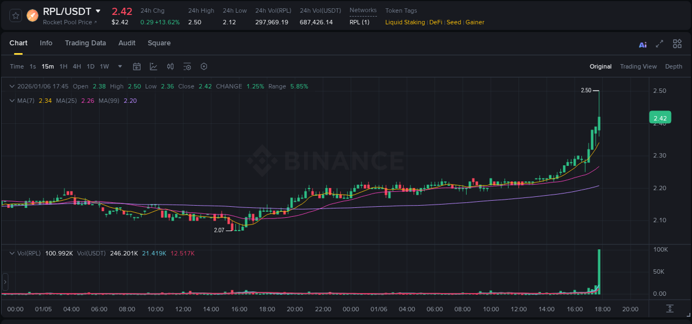
Task: Collapse the moving averages legend
Action: (12, 101)
